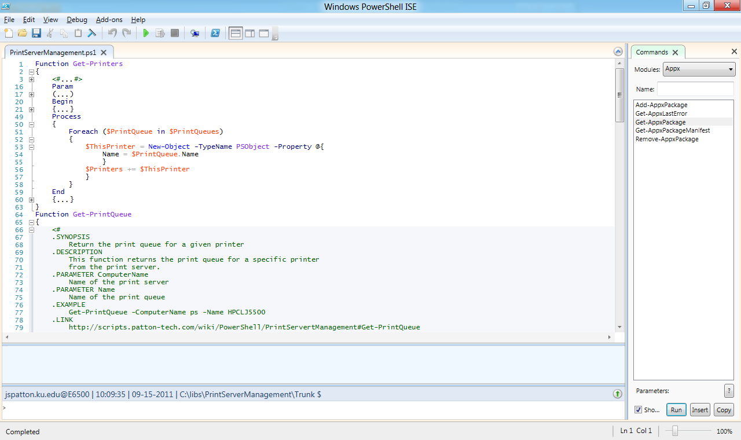Close the Commands side panel
741x440 pixels.
coord(734,52)
